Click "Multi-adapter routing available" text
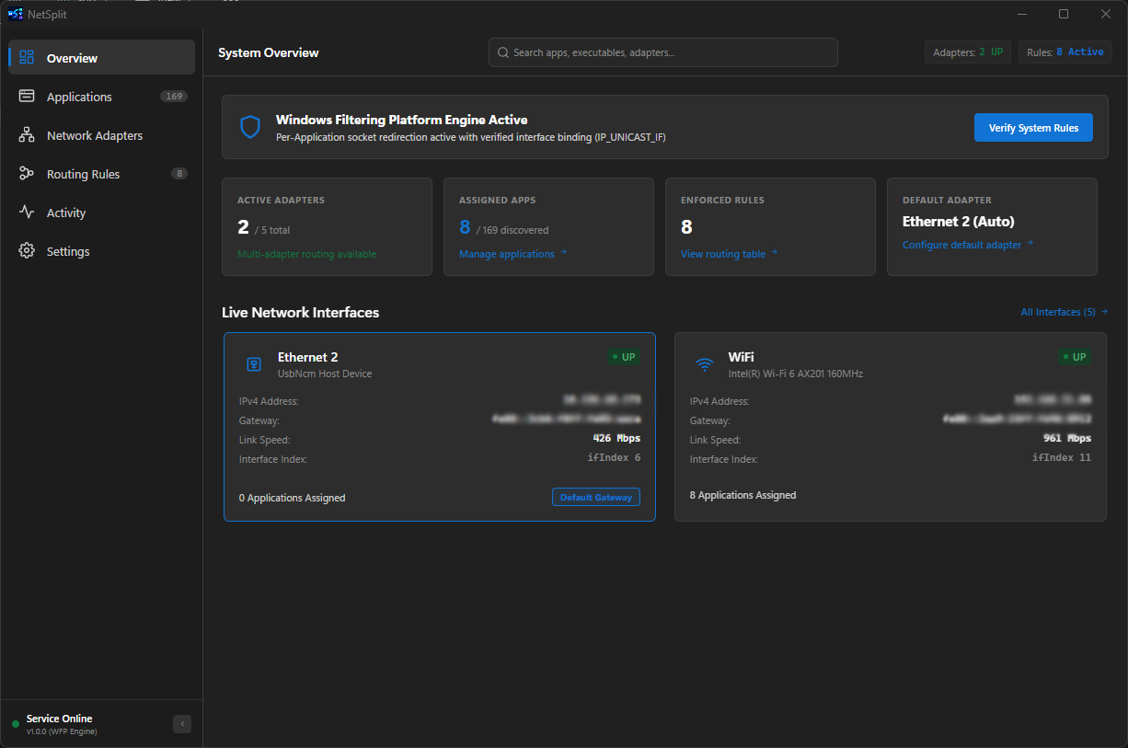This screenshot has width=1128, height=748. [x=306, y=254]
